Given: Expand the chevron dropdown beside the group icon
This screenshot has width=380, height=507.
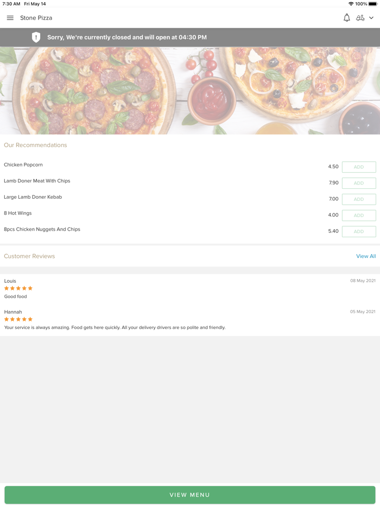Looking at the screenshot, I should point(371,17).
